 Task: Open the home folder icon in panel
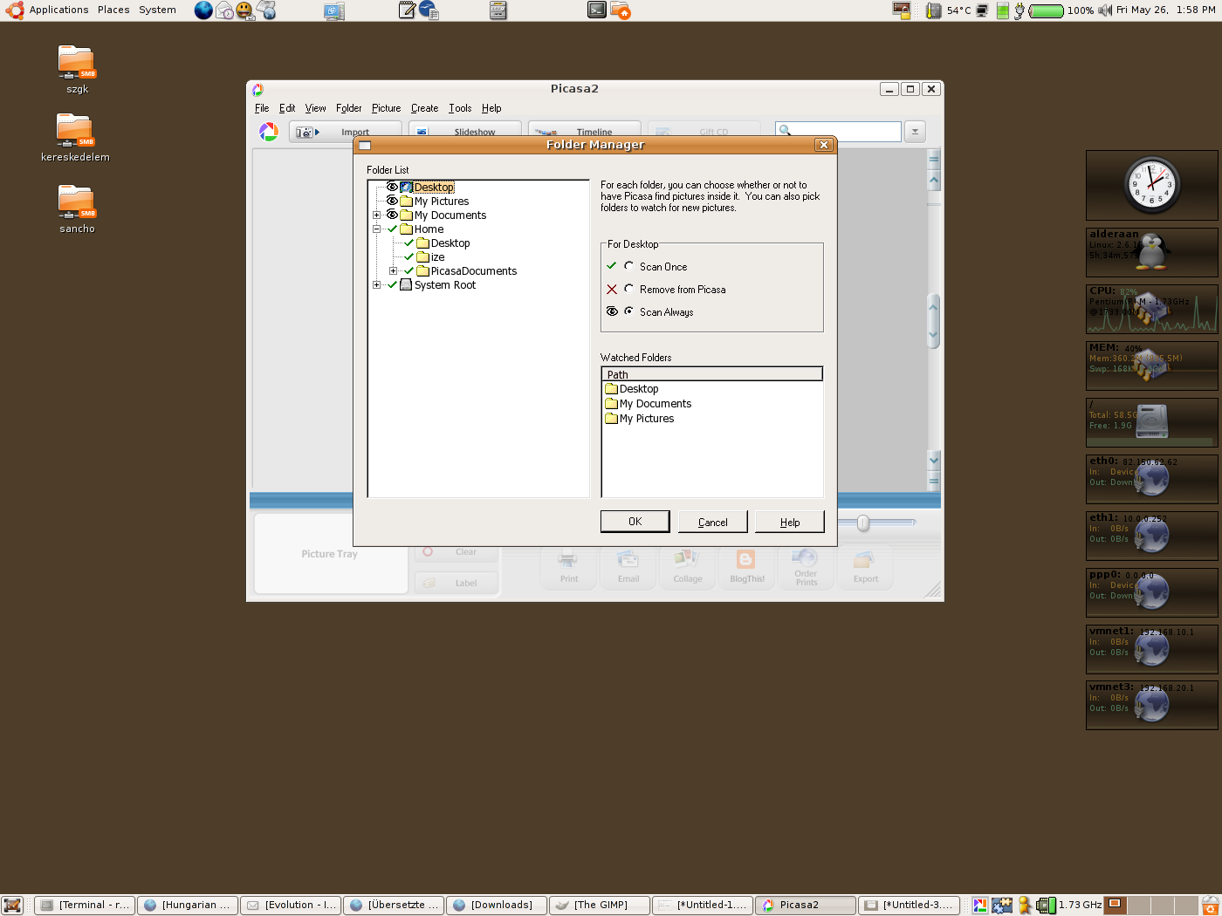(x=621, y=10)
